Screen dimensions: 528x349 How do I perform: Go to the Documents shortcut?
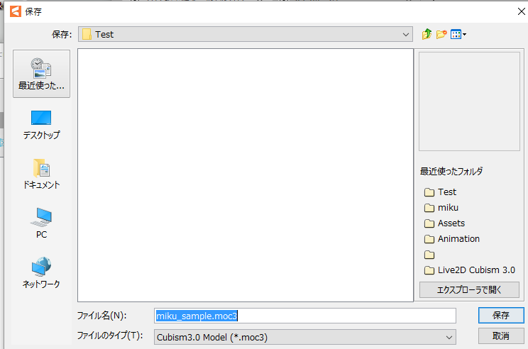click(41, 174)
